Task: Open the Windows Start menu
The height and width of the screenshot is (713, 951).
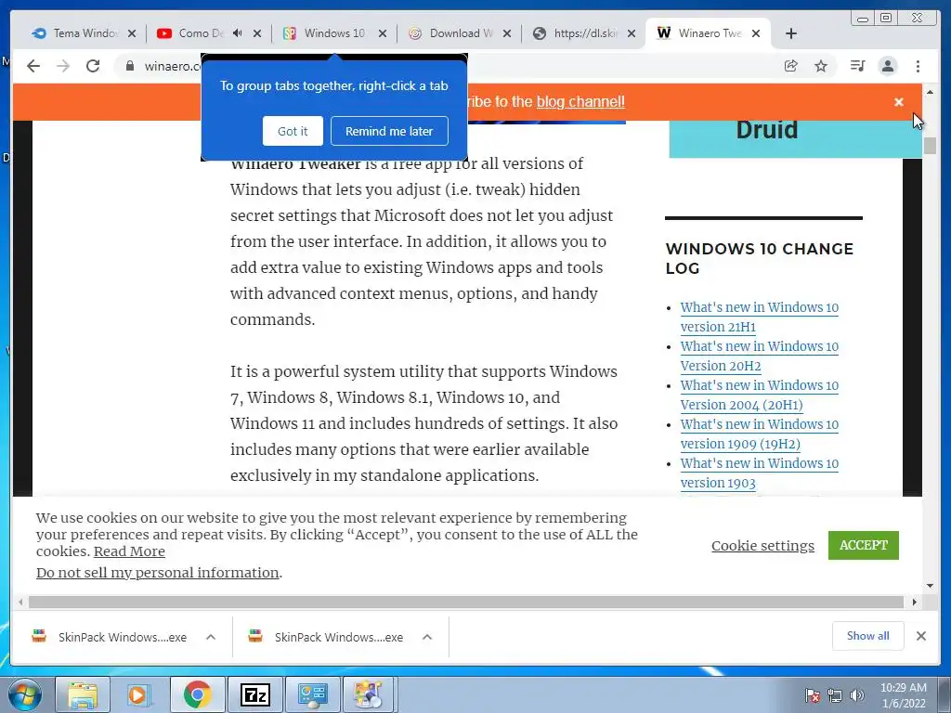Action: click(x=25, y=694)
